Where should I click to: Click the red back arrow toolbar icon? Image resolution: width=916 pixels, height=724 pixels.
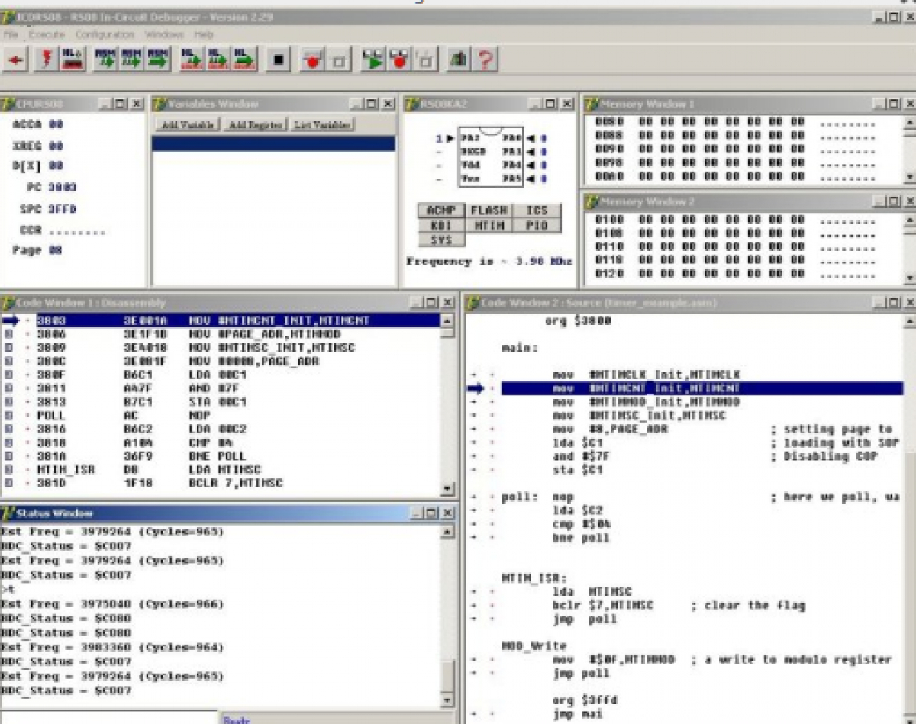point(16,60)
